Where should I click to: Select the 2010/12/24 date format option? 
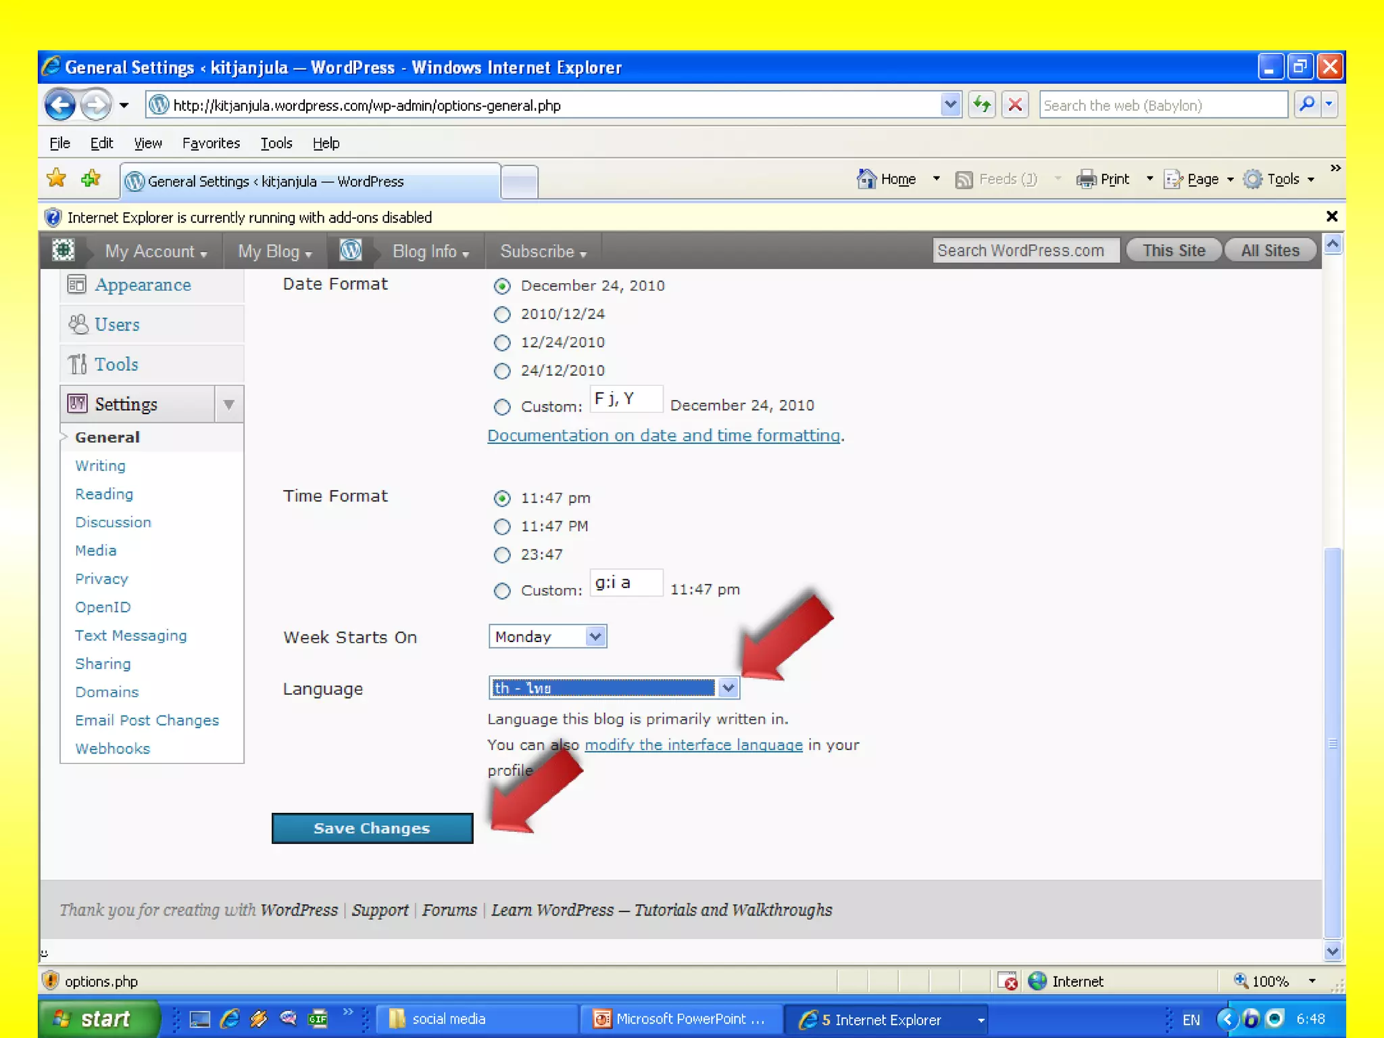[502, 314]
